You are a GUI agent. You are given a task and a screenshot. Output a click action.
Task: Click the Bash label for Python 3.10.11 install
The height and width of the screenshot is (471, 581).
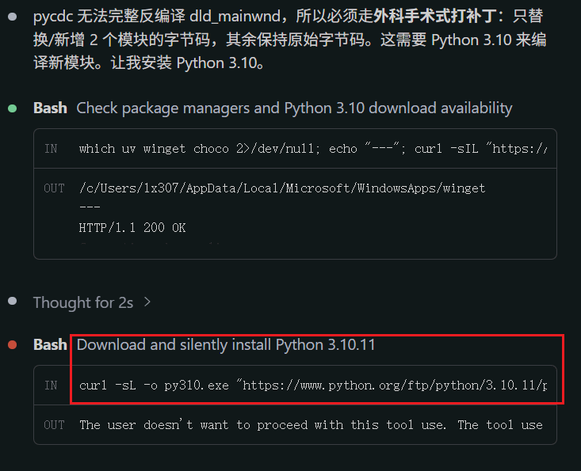point(50,344)
